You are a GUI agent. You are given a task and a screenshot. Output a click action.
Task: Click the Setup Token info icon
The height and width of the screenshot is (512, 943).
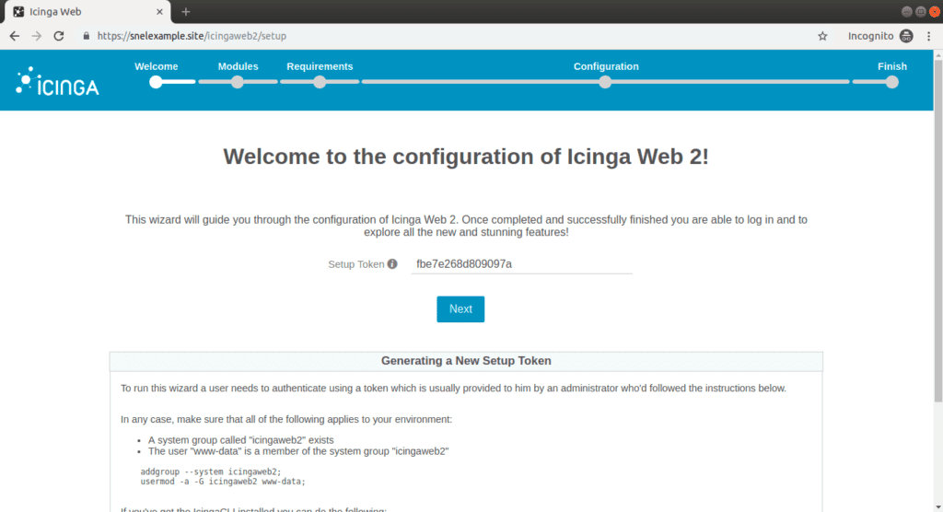(392, 264)
